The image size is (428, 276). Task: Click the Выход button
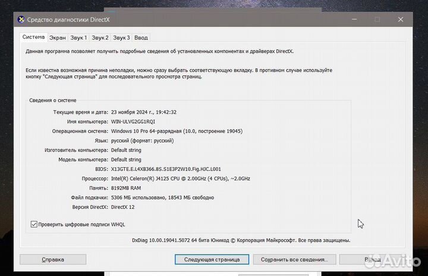[373, 259]
